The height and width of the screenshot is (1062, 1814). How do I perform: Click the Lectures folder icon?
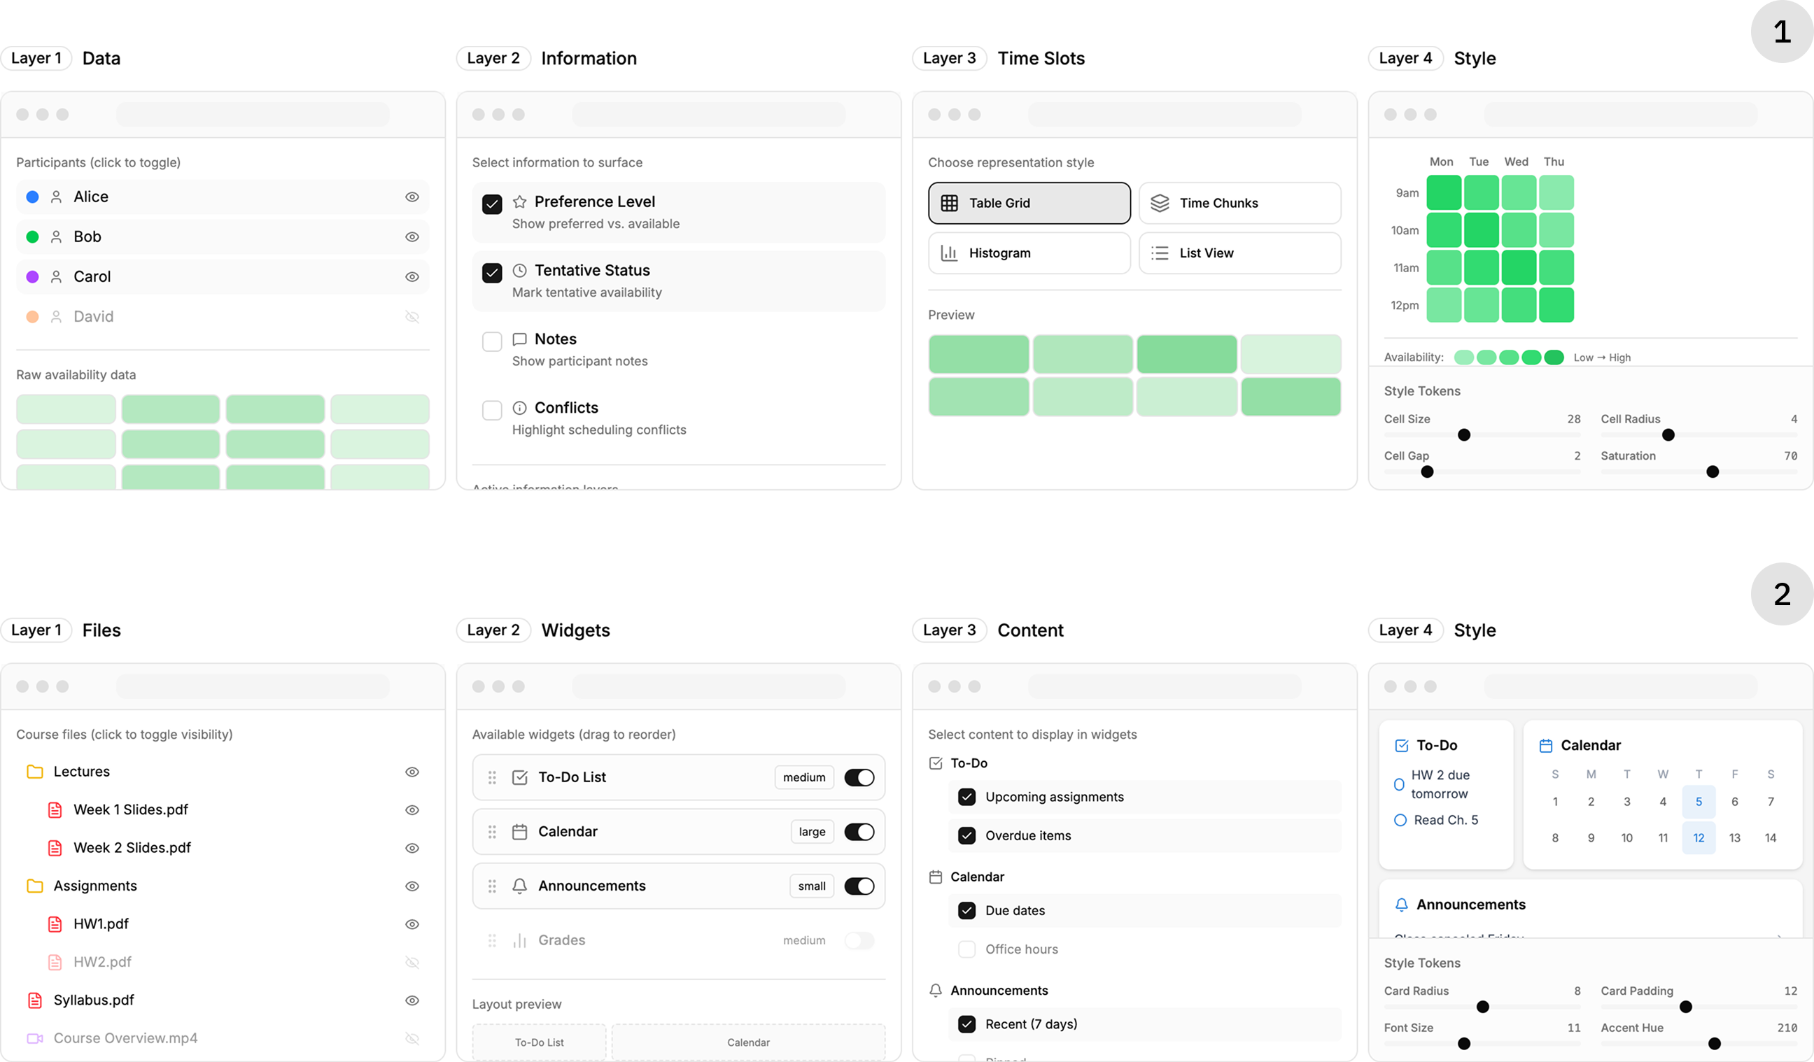pyautogui.click(x=34, y=772)
